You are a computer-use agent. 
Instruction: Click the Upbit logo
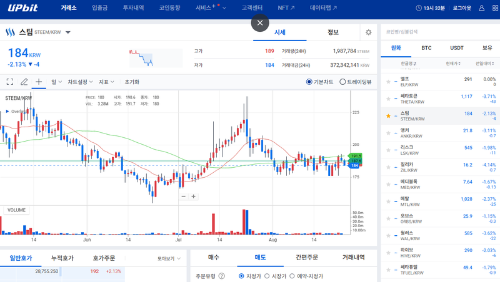tap(22, 7)
